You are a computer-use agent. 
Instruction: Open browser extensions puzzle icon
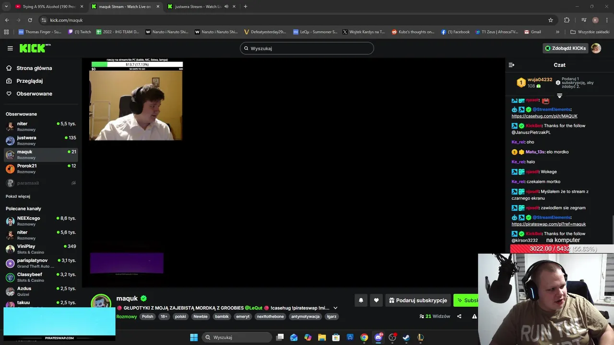tap(567, 20)
